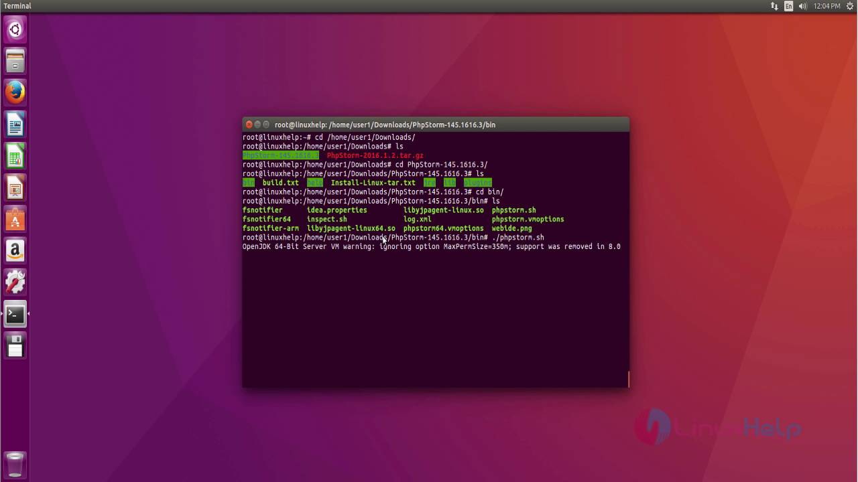Click the OpenJDK MaxPermSize warning line

coord(432,246)
